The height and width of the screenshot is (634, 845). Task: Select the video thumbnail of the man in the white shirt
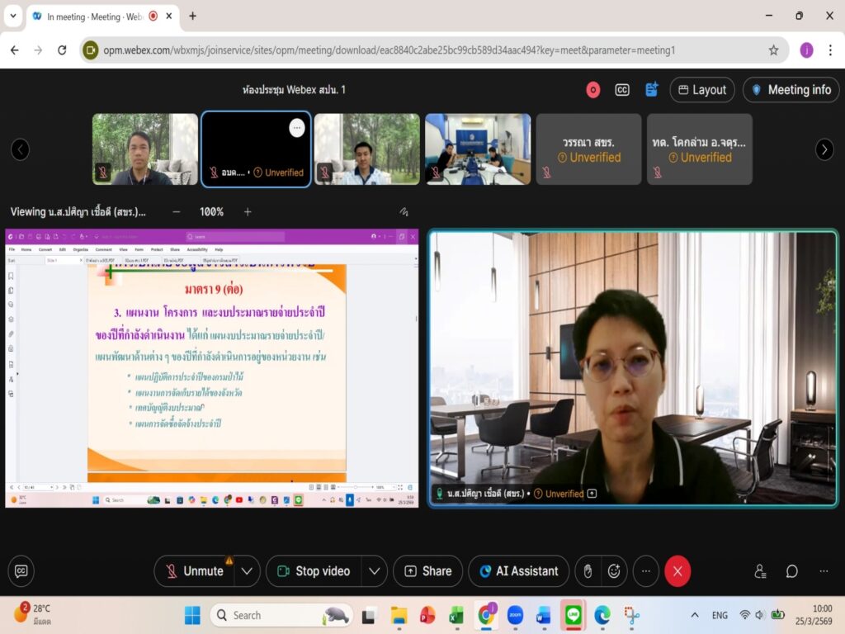point(367,149)
